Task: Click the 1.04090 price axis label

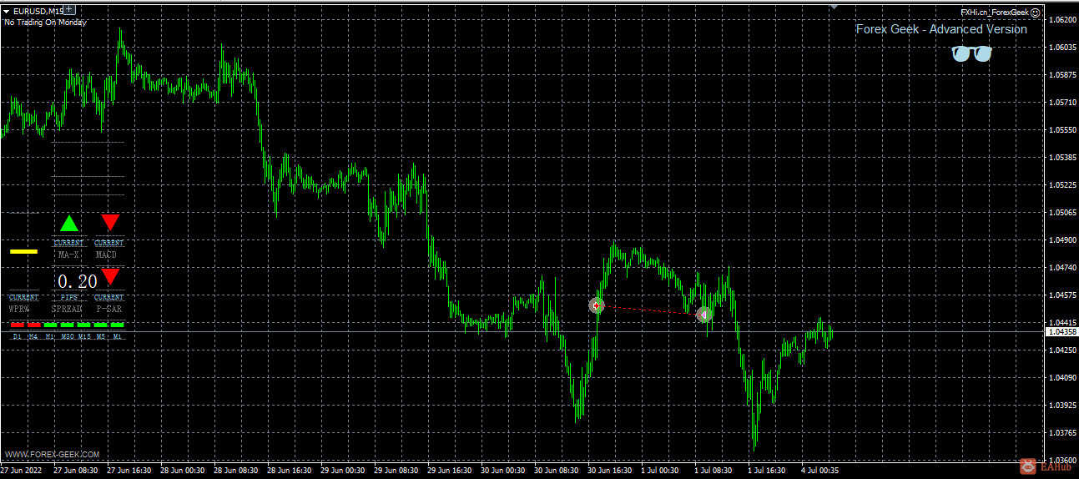Action: point(1061,377)
